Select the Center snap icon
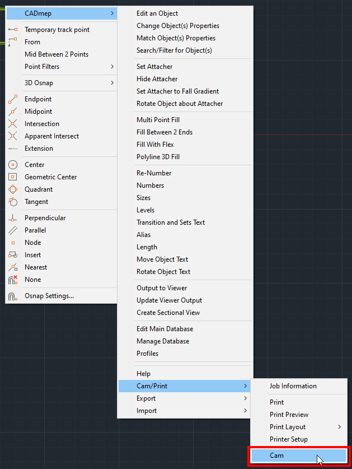This screenshot has height=469, width=352. coord(13,164)
